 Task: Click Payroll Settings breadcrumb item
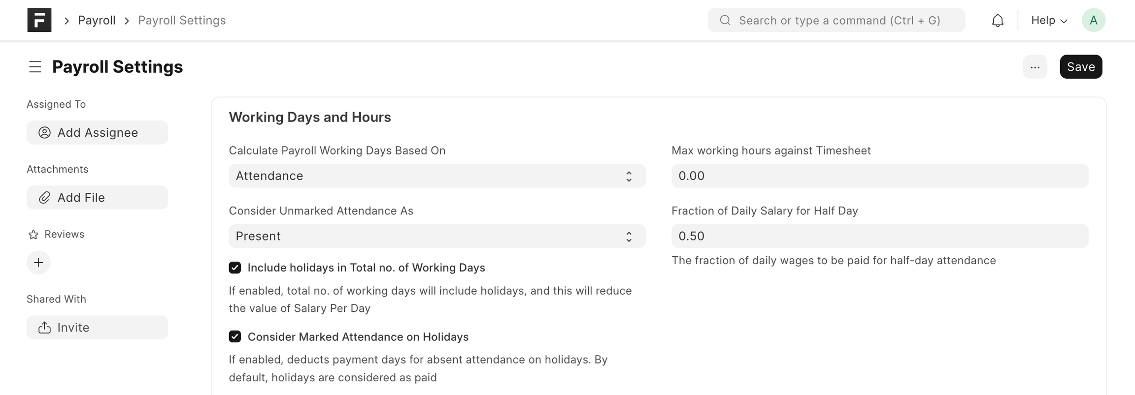coord(182,20)
